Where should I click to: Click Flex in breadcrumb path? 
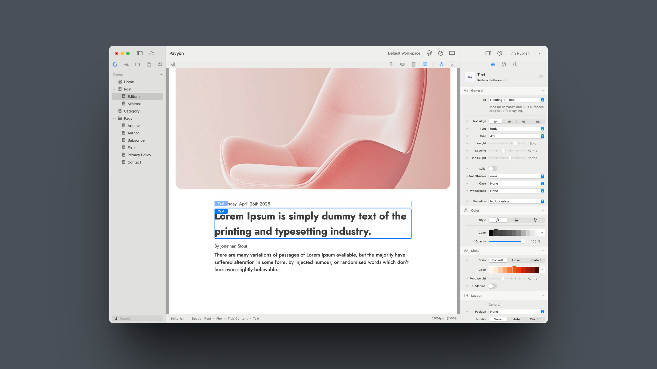pyautogui.click(x=219, y=319)
